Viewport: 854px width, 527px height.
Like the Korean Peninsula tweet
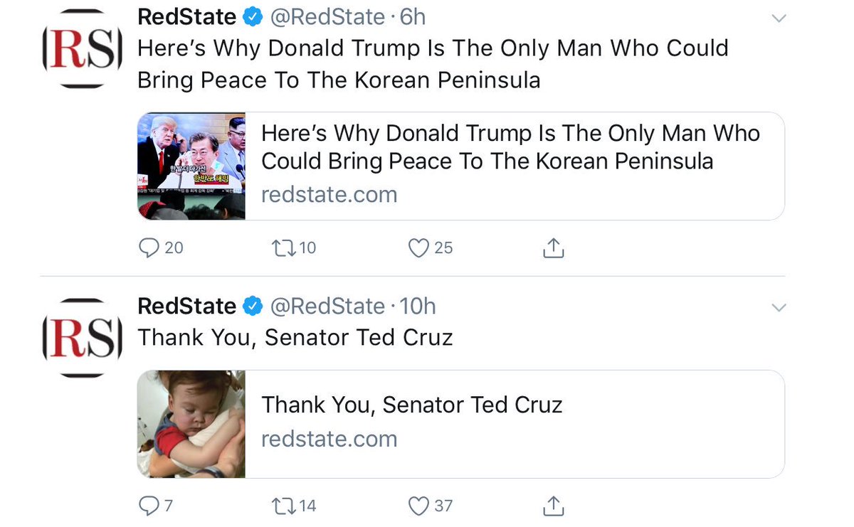(419, 247)
